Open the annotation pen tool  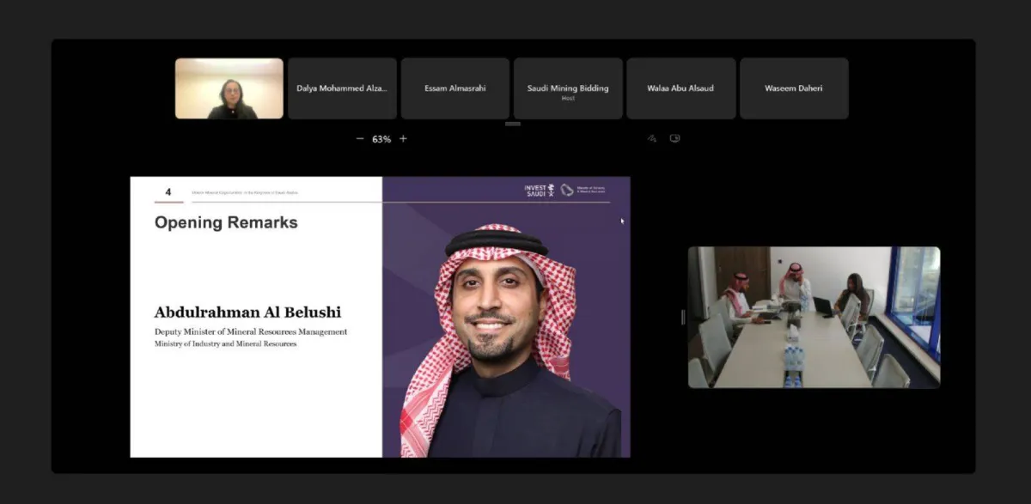651,138
